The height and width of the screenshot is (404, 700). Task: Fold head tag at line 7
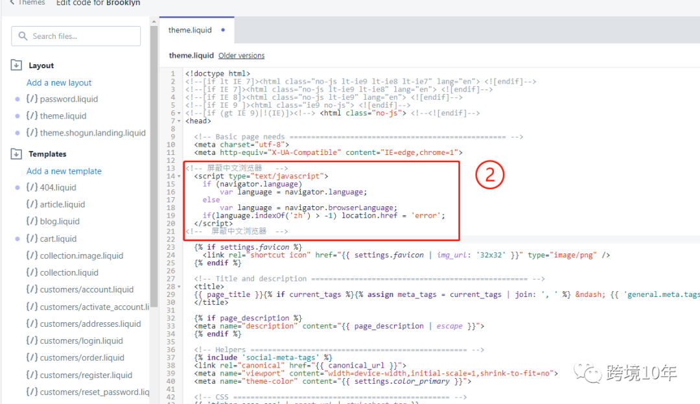pos(180,121)
